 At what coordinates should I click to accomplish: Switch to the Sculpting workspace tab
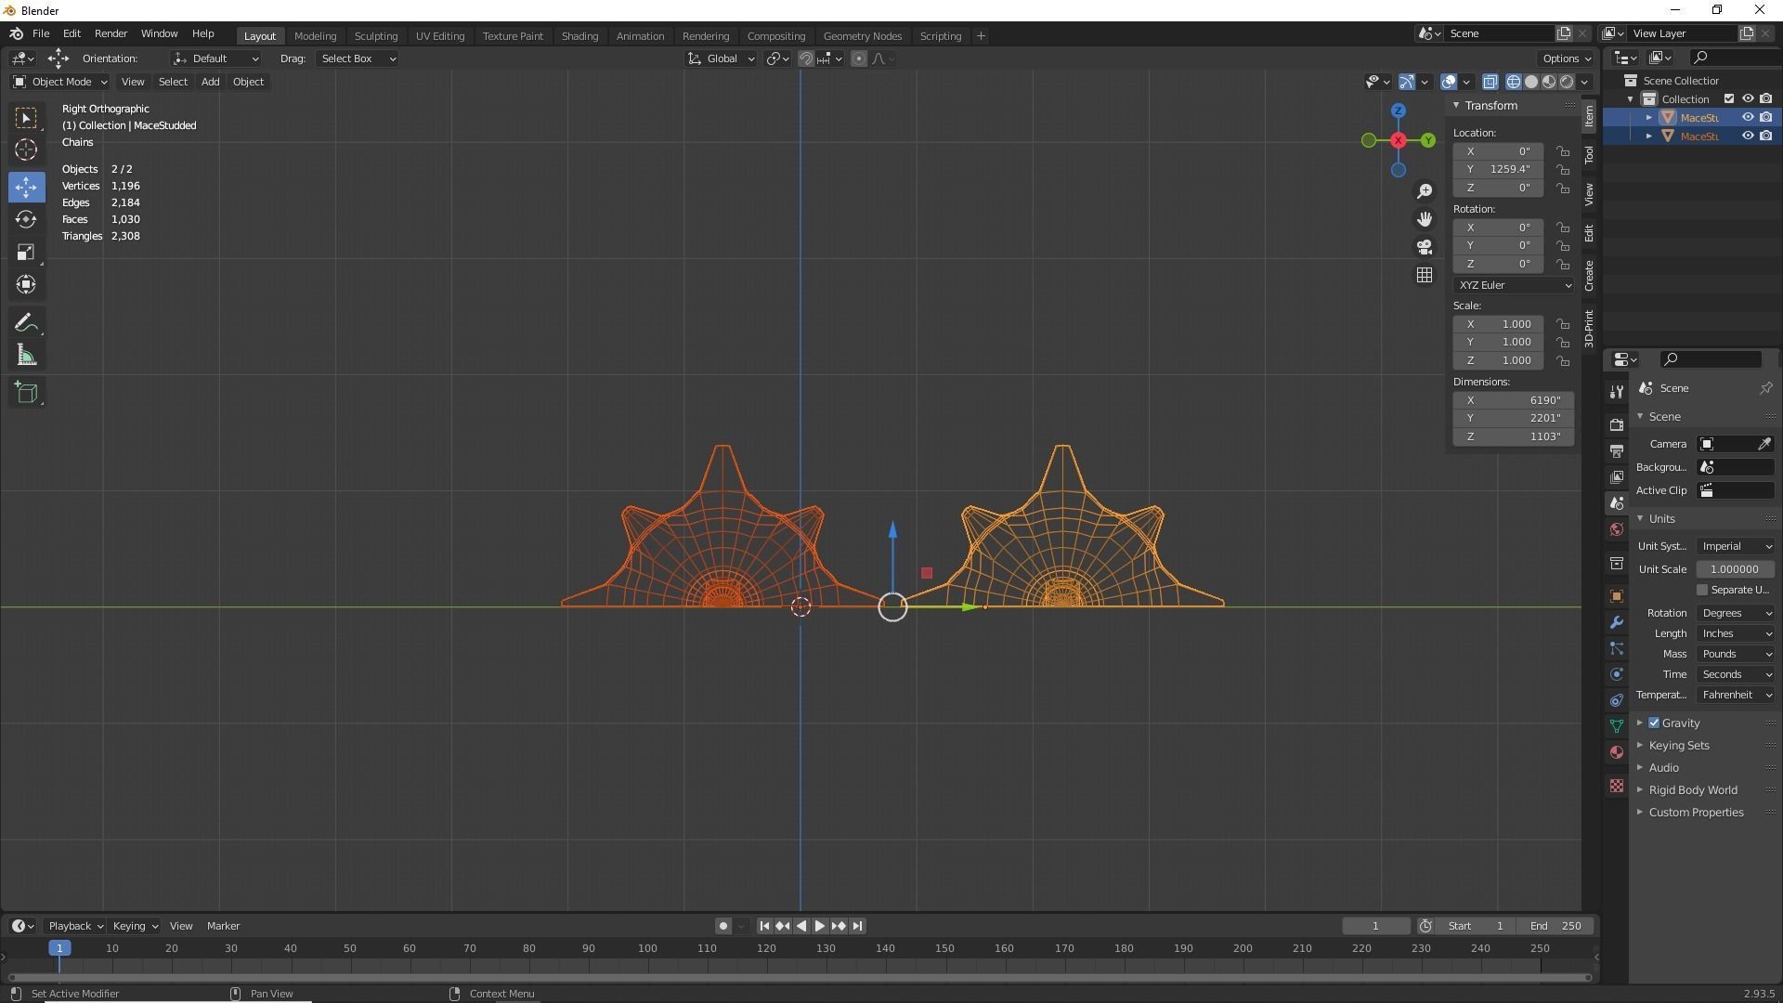point(375,36)
